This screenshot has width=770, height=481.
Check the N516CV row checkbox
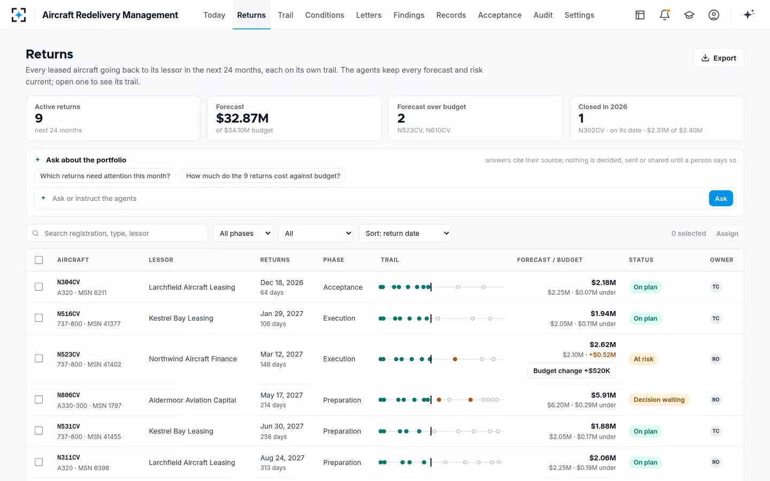tap(39, 318)
